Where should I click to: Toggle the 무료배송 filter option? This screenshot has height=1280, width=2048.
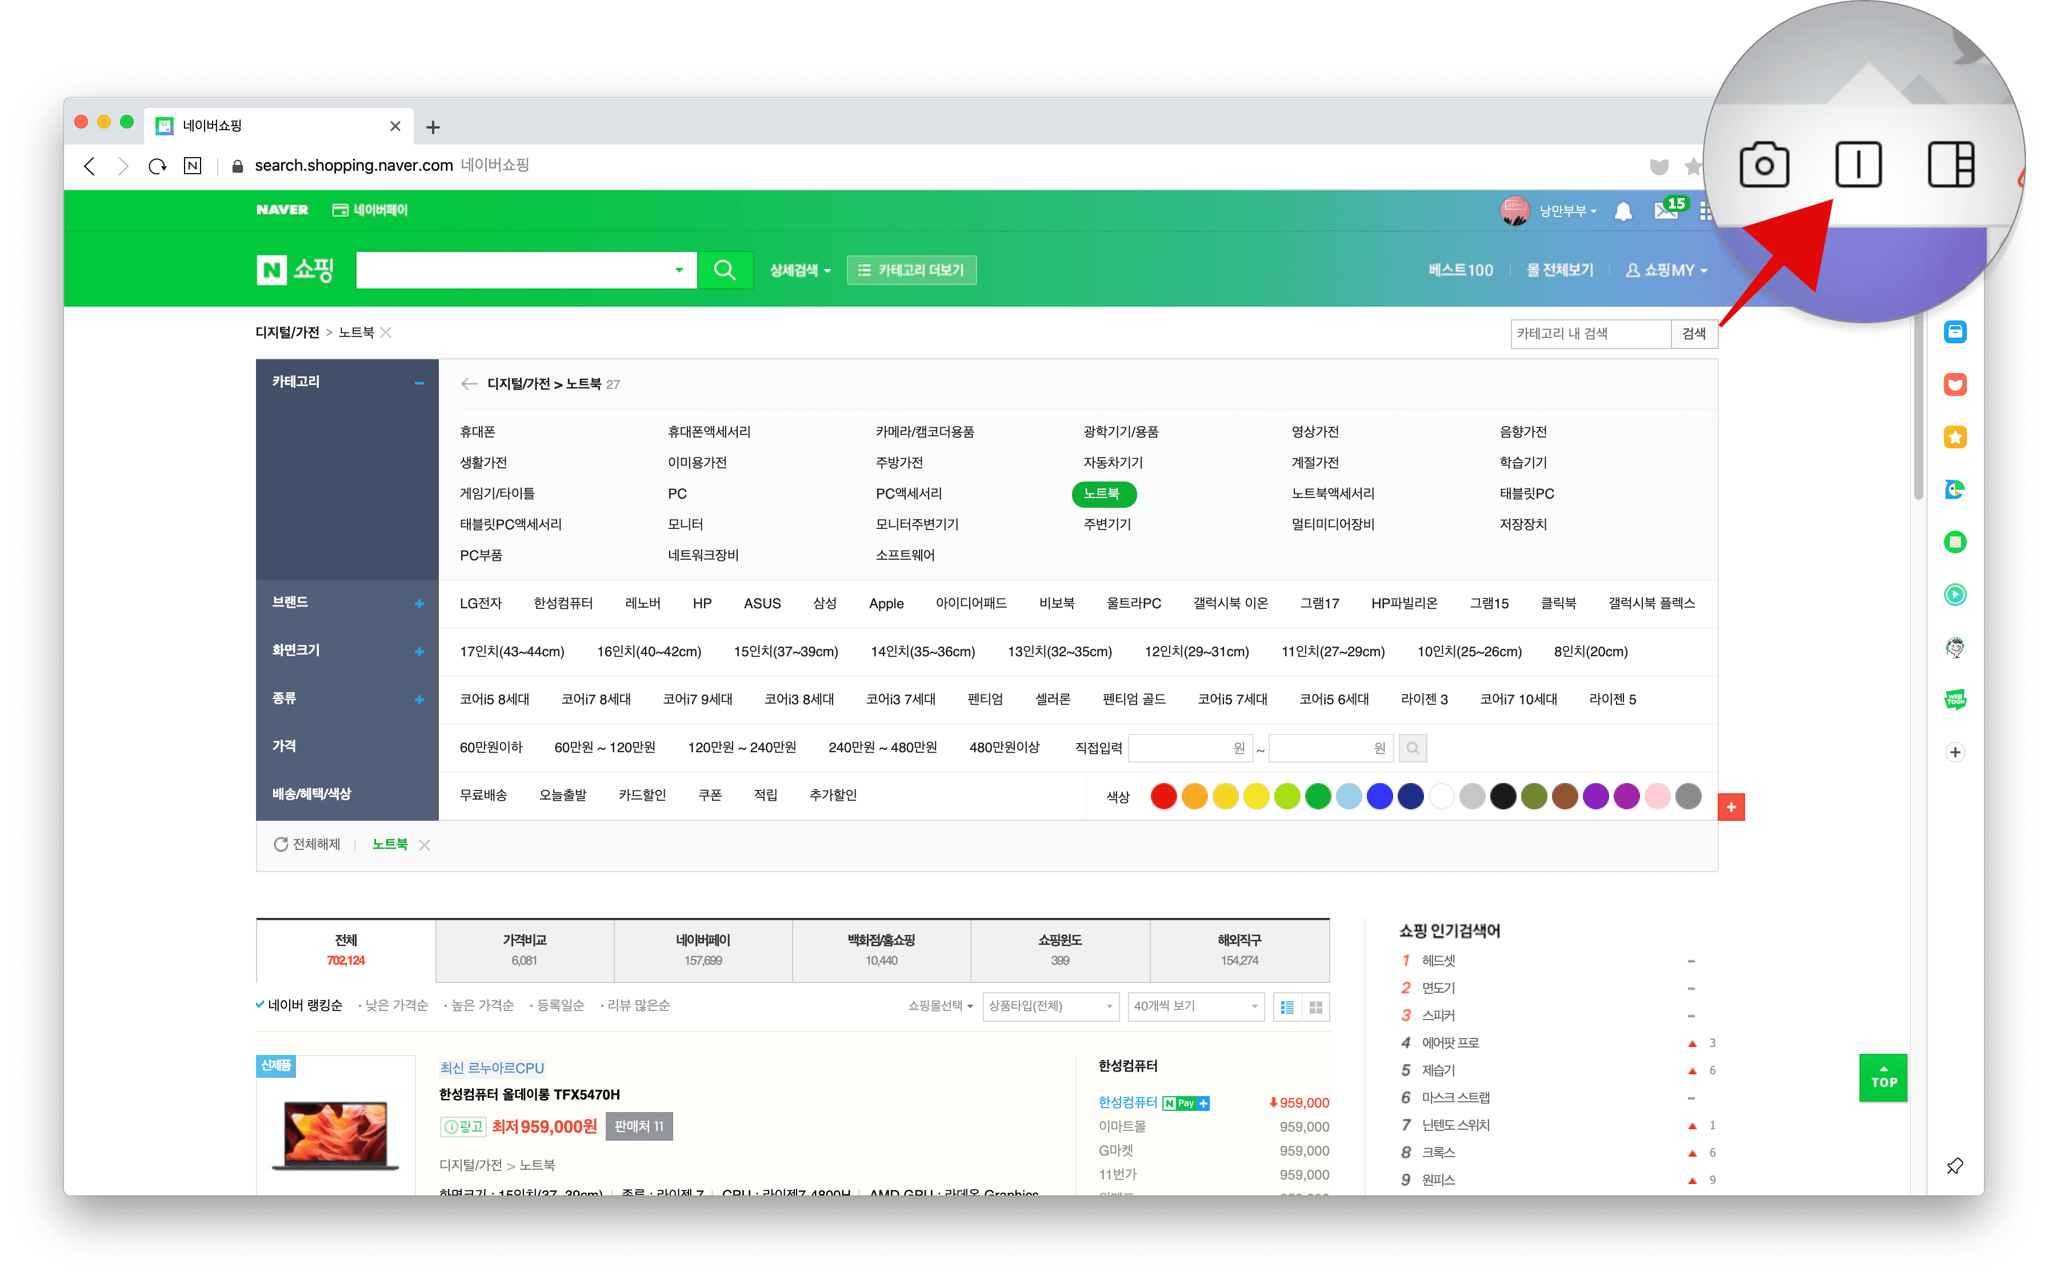pyautogui.click(x=483, y=795)
